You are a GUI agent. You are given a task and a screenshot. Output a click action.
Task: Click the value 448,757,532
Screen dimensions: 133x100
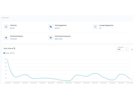coord(59,39)
